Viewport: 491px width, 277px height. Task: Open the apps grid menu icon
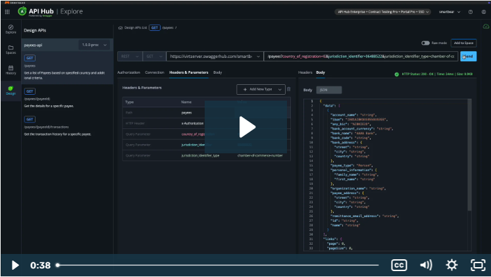tap(7, 12)
